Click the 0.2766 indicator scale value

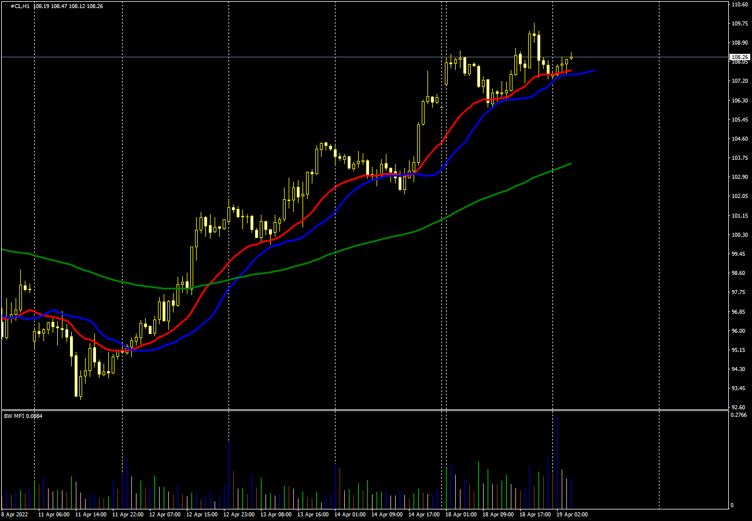[739, 415]
